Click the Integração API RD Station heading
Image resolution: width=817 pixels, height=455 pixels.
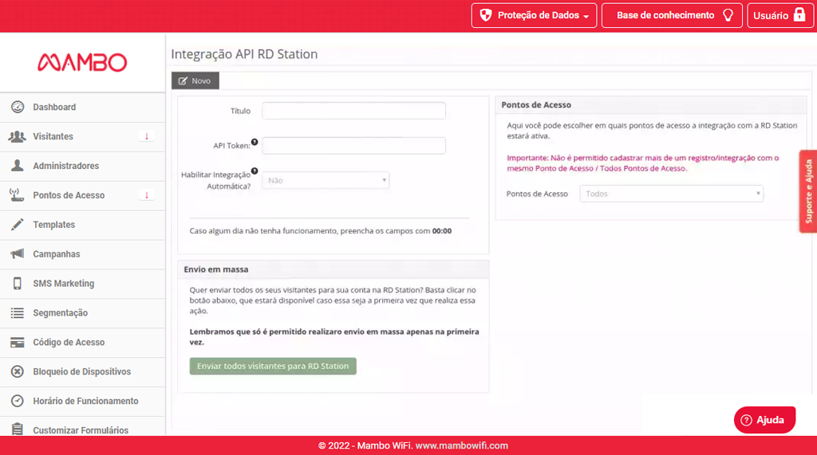[x=244, y=54]
